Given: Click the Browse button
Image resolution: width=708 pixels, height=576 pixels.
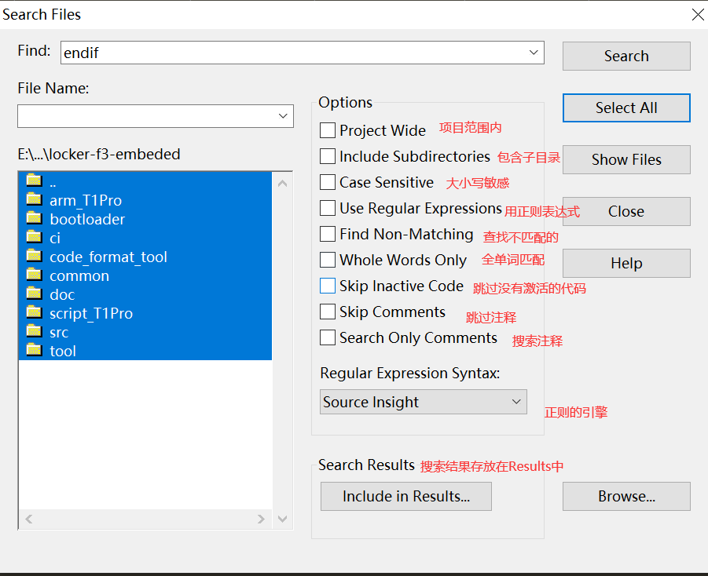Looking at the screenshot, I should tap(626, 496).
